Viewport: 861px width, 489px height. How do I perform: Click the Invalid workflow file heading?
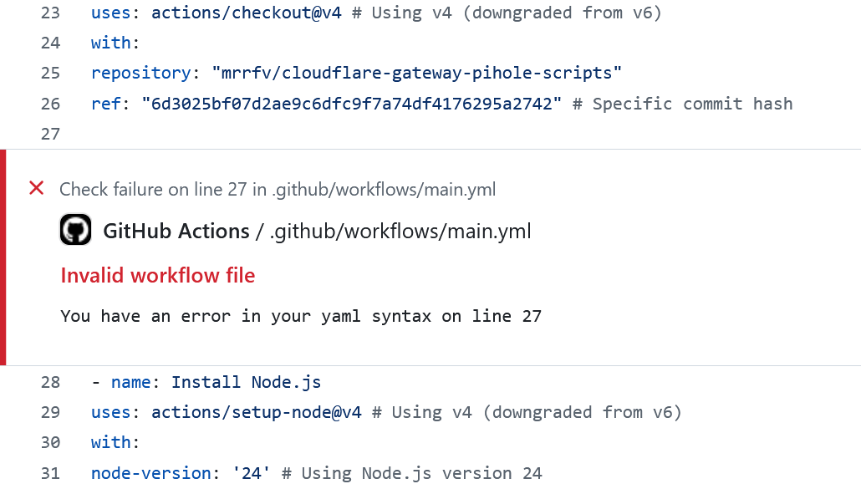158,276
